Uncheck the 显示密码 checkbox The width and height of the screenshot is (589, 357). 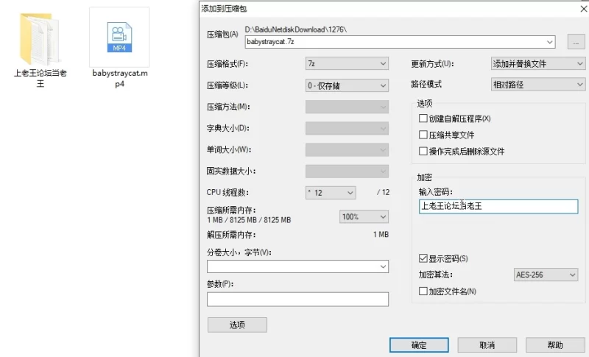click(423, 258)
